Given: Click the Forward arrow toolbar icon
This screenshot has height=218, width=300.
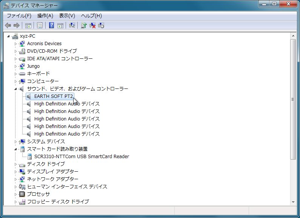Looking at the screenshot, I should click(17, 25).
